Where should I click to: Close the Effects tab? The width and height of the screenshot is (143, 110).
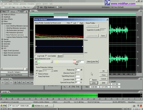click(x=17, y=12)
